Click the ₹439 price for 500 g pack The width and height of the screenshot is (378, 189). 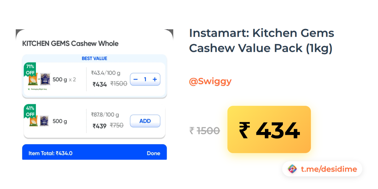pyautogui.click(x=100, y=126)
